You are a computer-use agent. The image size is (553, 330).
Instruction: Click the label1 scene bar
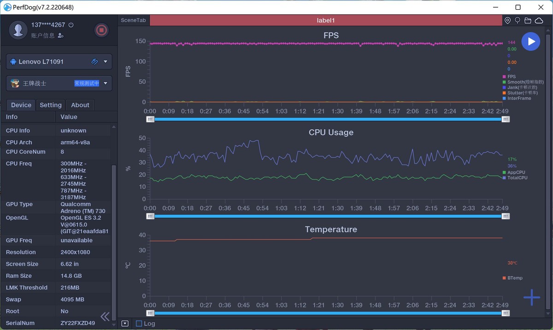[326, 21]
